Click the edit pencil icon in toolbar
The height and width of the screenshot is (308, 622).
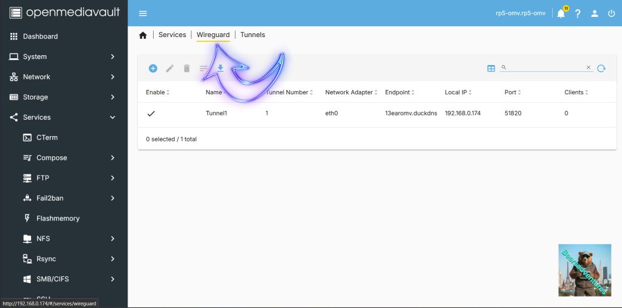pos(170,69)
